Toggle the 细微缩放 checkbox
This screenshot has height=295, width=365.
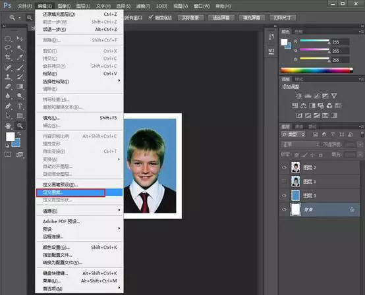(x=151, y=17)
